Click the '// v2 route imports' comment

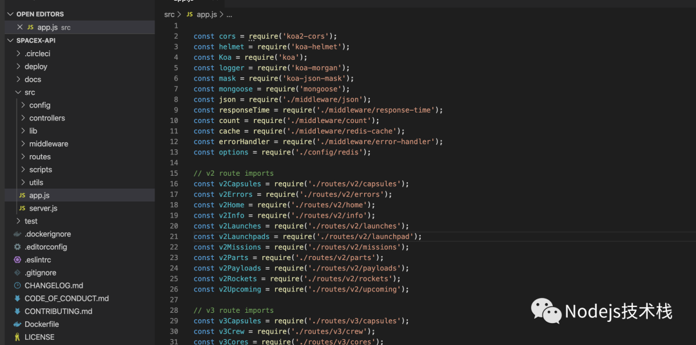(x=233, y=173)
